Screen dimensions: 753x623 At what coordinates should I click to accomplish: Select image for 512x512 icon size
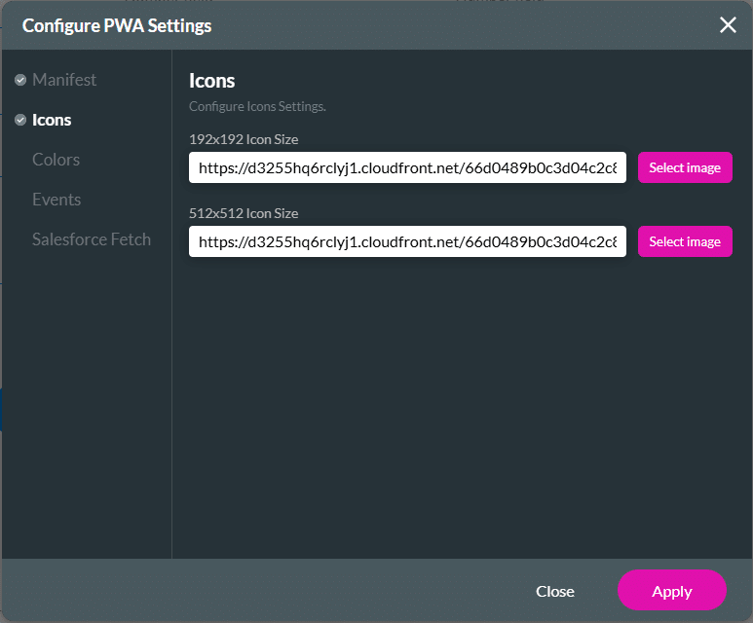click(685, 241)
